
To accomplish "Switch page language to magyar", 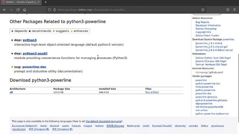I will 88,126.
